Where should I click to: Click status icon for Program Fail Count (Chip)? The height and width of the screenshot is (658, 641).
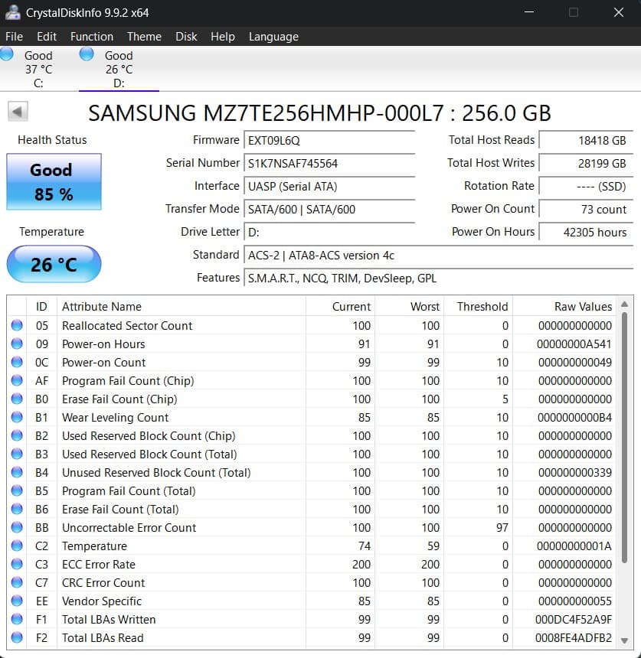[x=17, y=380]
